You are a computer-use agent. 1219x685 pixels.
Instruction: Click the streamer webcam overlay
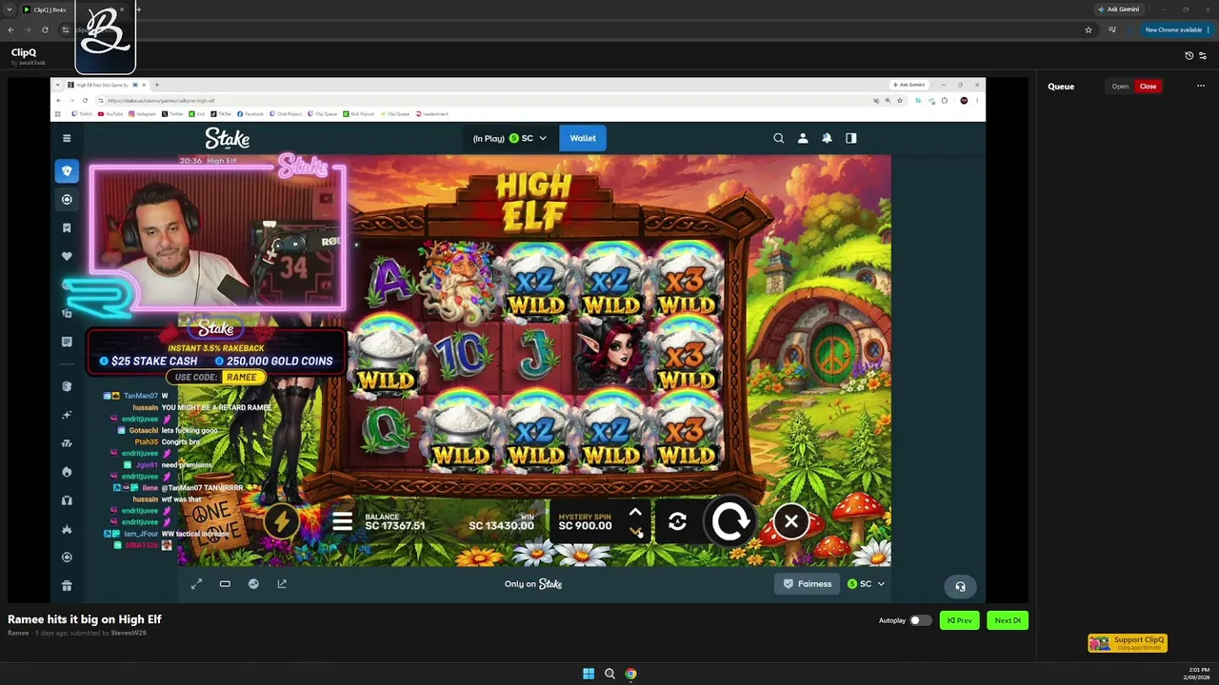217,238
